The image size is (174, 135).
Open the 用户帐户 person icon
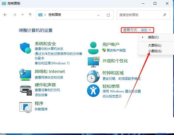tap(93, 48)
